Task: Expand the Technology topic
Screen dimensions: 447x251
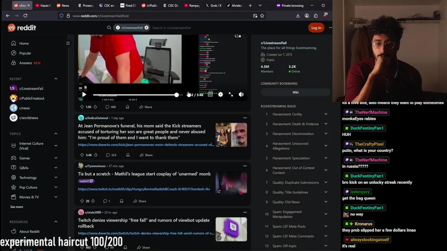Action: [56, 177]
